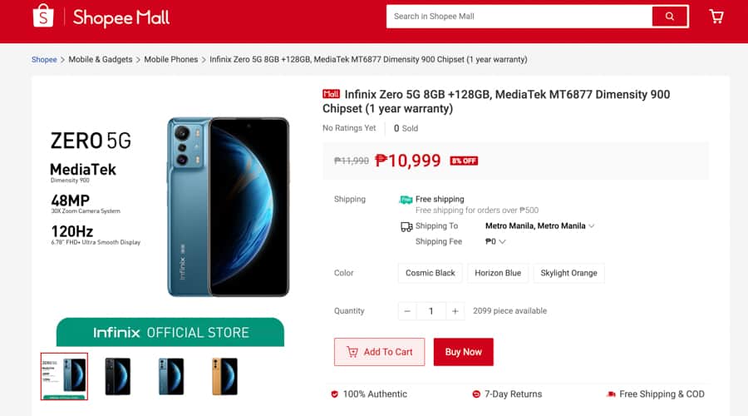Screen dimensions: 748x416
Task: Expand the Shipping Fee ₱0 dropdown
Action: pyautogui.click(x=496, y=242)
